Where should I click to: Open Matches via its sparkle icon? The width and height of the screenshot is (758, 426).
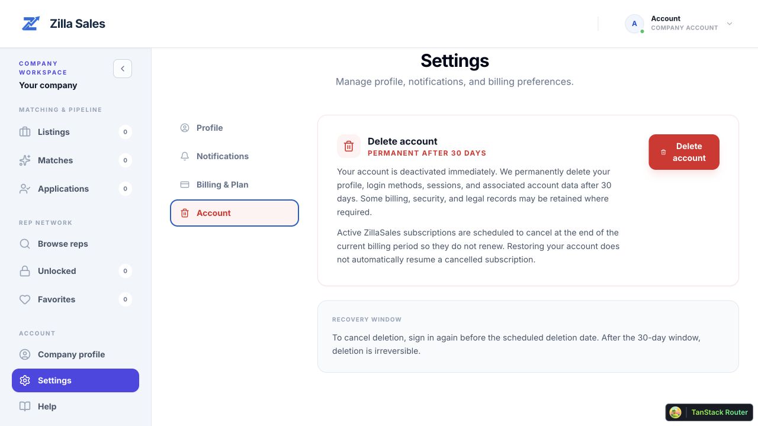pyautogui.click(x=25, y=160)
